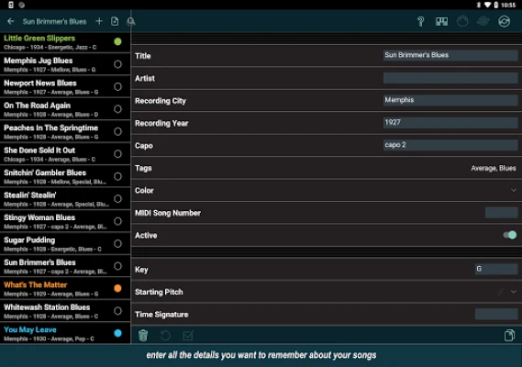Click the orange color dot for What's The Matter
522x367 pixels.
[x=117, y=288]
